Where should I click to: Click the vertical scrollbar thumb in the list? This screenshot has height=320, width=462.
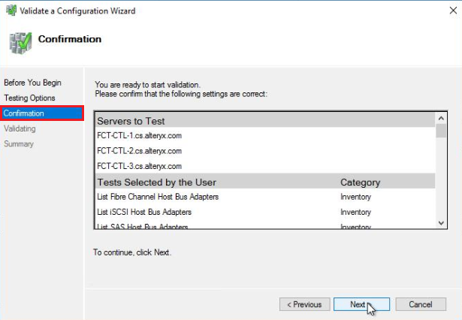(441, 131)
